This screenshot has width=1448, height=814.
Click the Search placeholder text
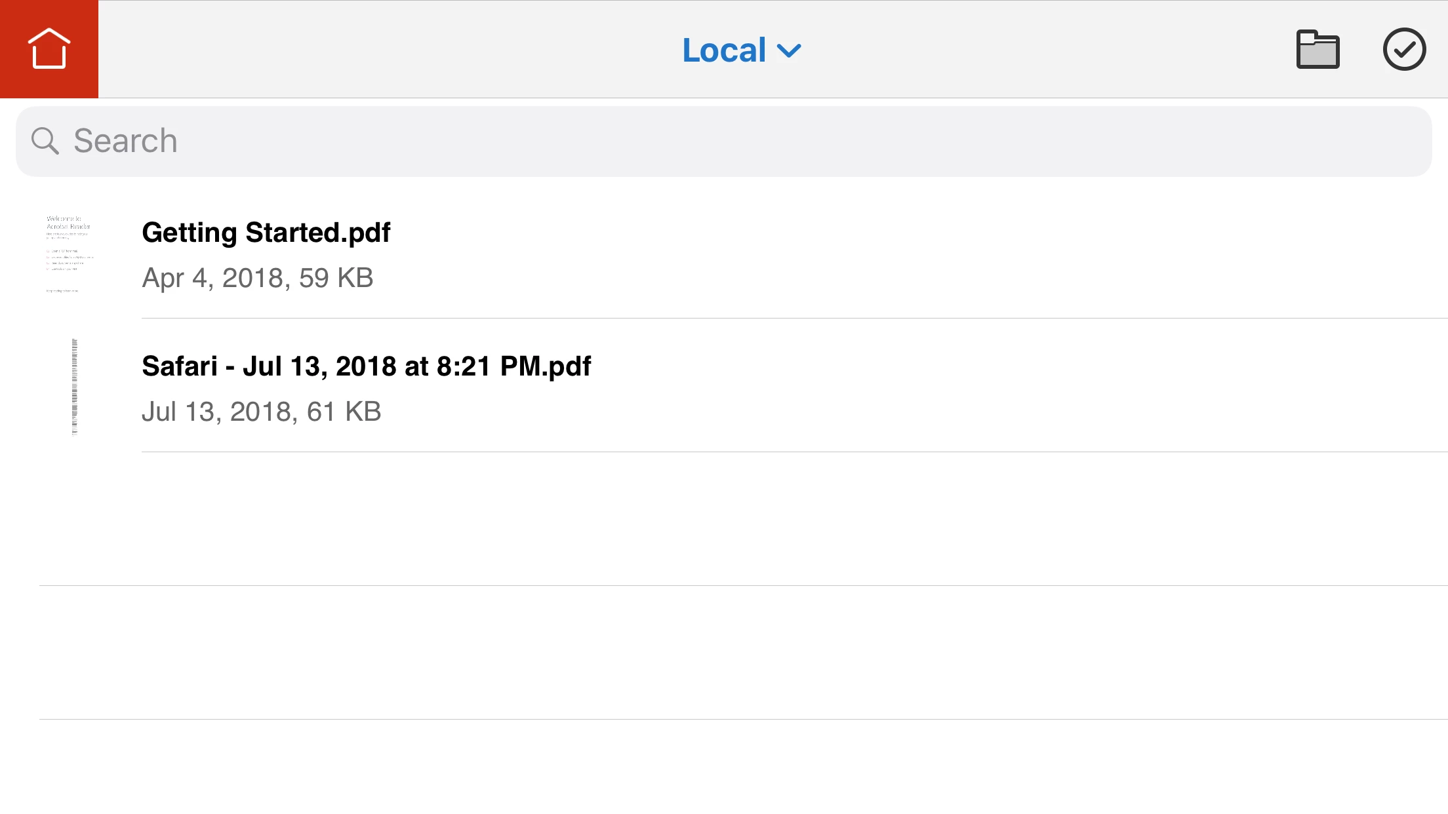[x=125, y=141]
